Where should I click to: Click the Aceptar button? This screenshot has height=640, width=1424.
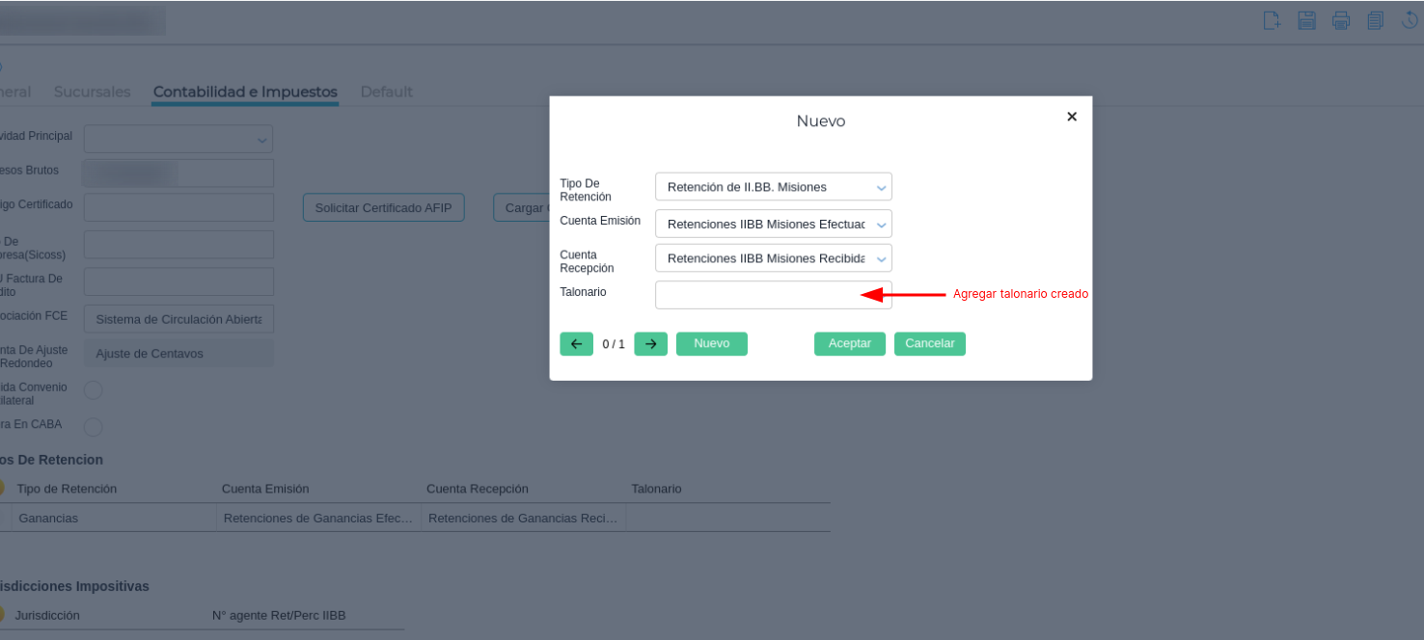click(x=850, y=344)
